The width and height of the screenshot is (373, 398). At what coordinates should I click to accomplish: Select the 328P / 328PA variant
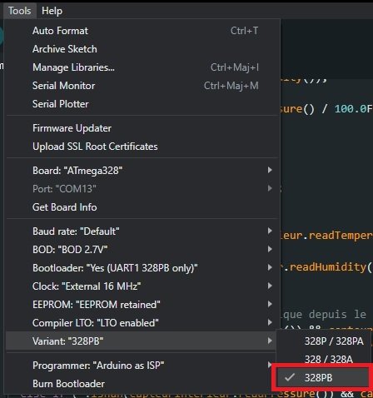[x=324, y=341]
